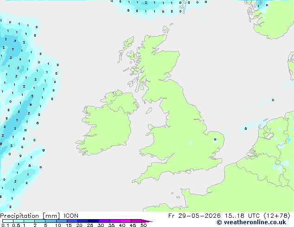Click the legend label '20'
The image size is (294, 227).
click(79, 225)
